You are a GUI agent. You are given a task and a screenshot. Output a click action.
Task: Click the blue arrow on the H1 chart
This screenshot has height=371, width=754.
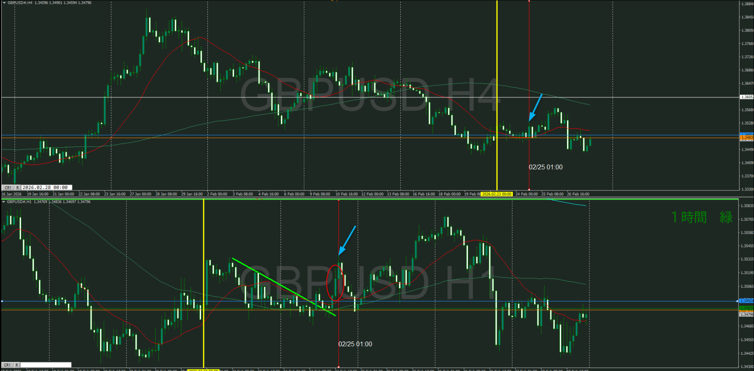(347, 241)
